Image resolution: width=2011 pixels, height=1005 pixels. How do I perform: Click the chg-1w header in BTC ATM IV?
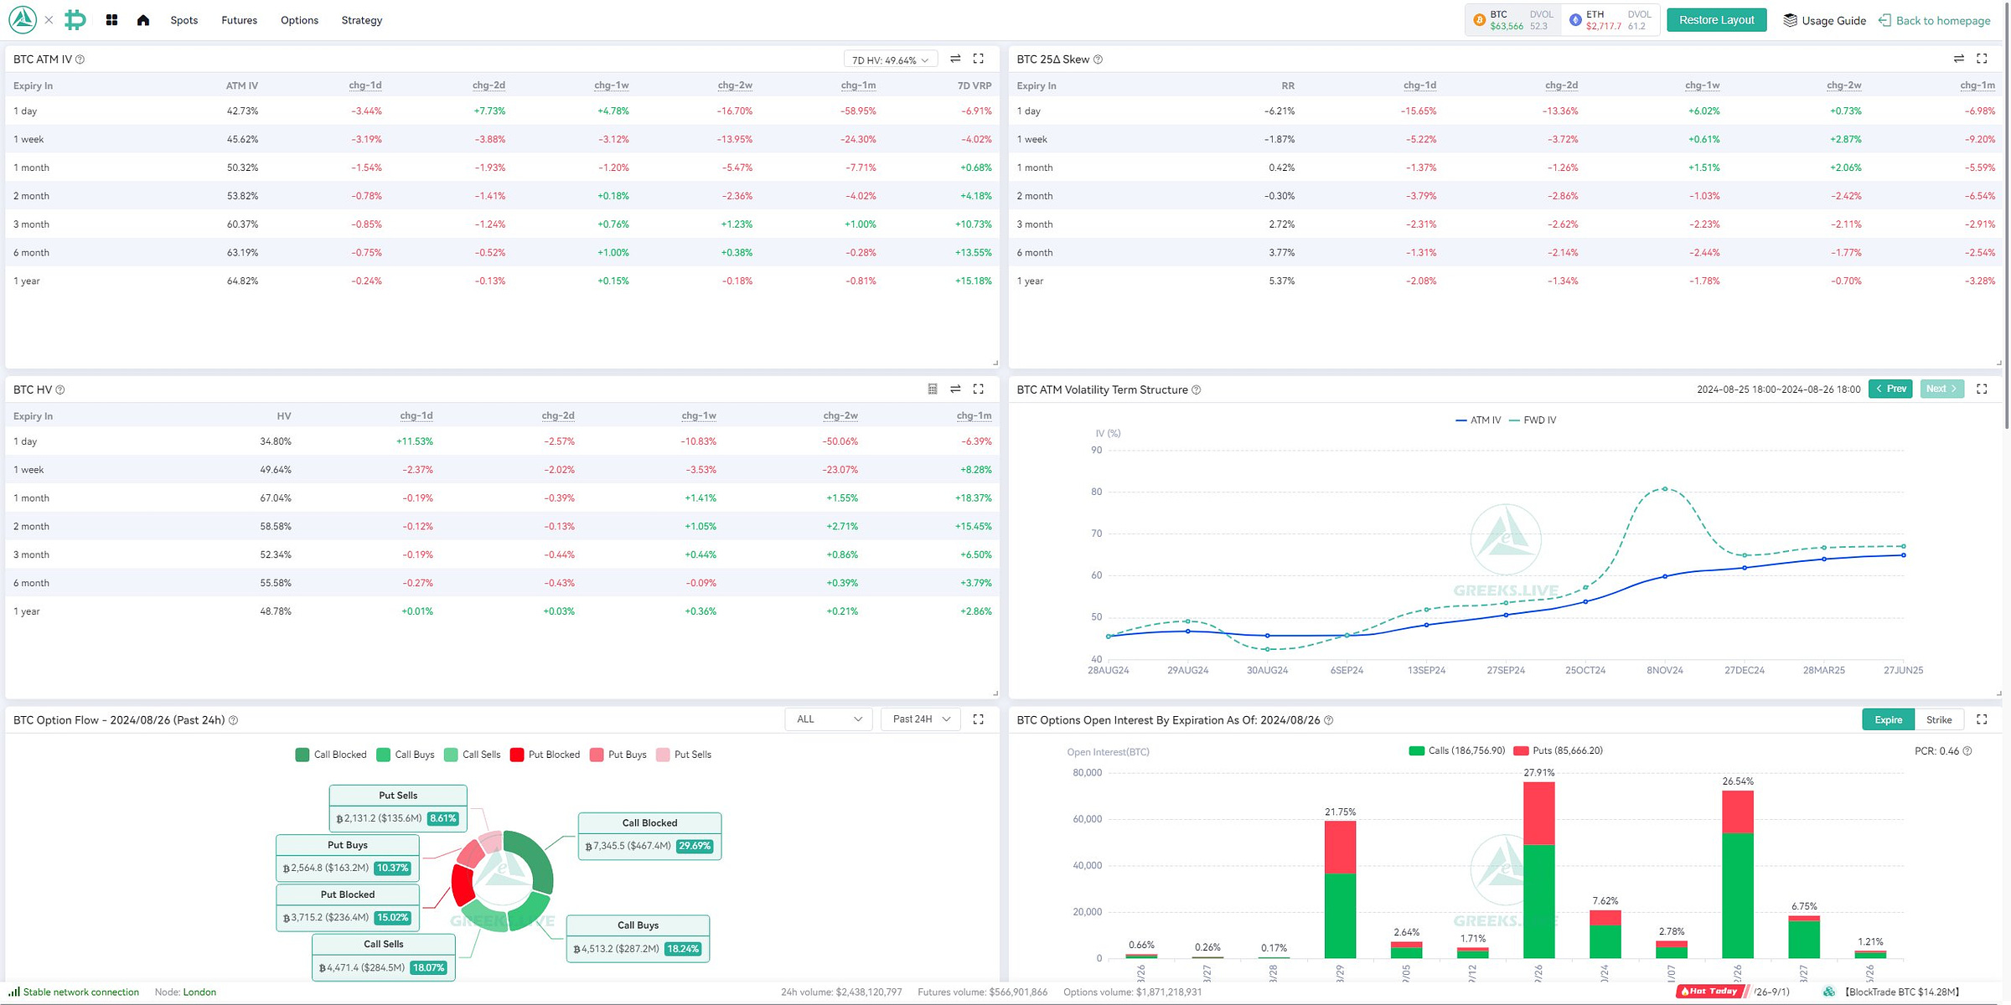point(611,85)
